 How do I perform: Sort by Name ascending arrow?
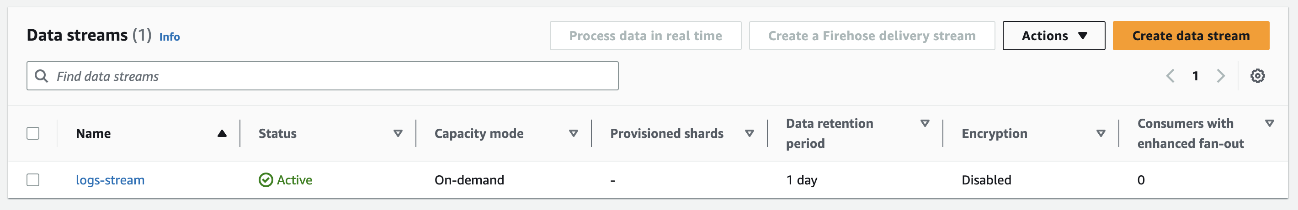coord(222,133)
